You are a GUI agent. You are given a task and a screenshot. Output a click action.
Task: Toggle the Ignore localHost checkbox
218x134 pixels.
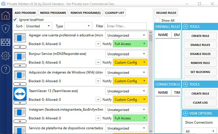tap(16, 20)
